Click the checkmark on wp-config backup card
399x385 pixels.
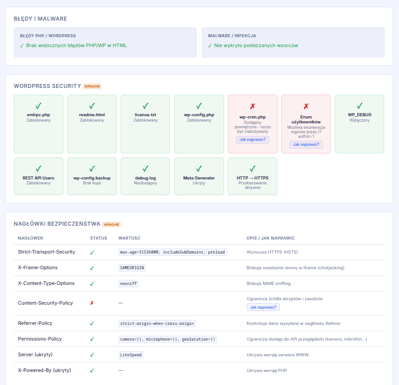click(92, 169)
